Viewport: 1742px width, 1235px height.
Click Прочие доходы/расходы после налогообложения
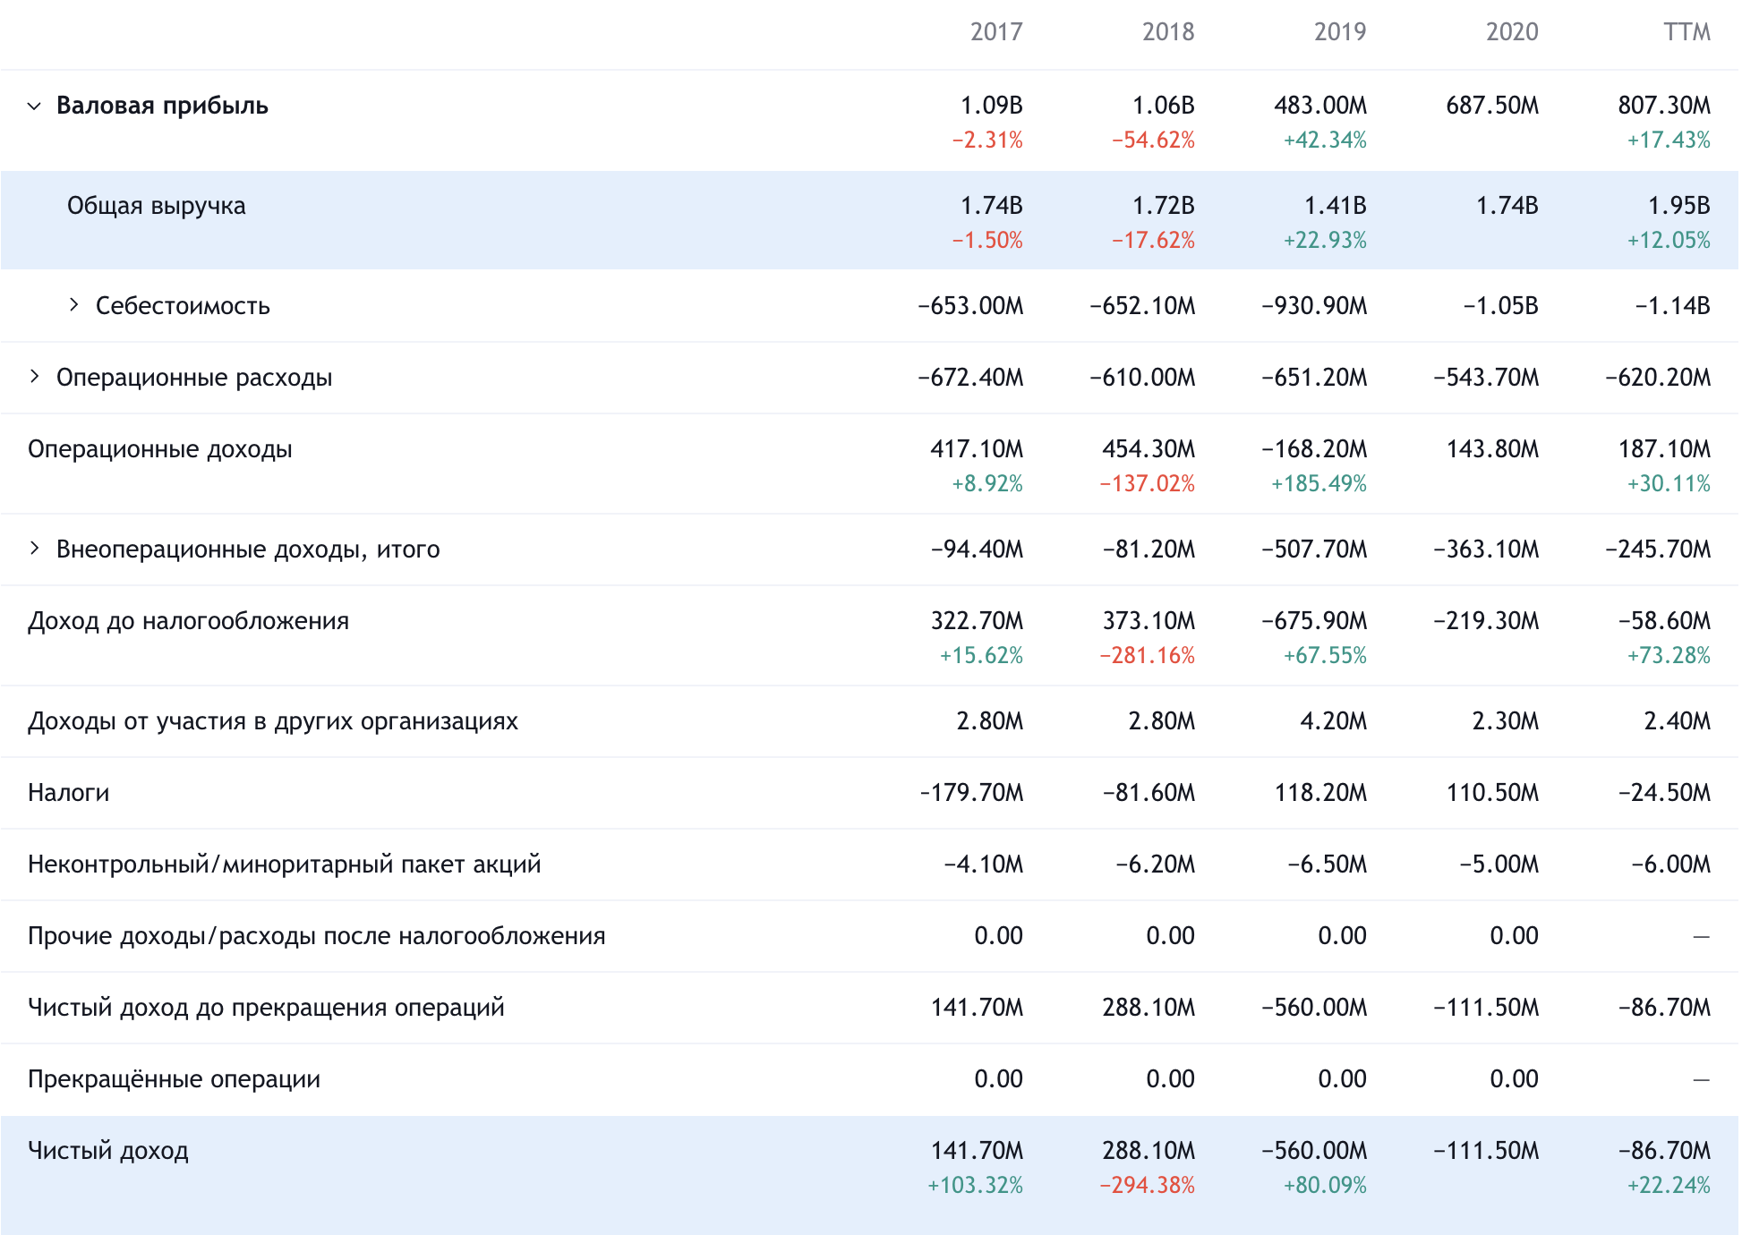click(x=317, y=936)
